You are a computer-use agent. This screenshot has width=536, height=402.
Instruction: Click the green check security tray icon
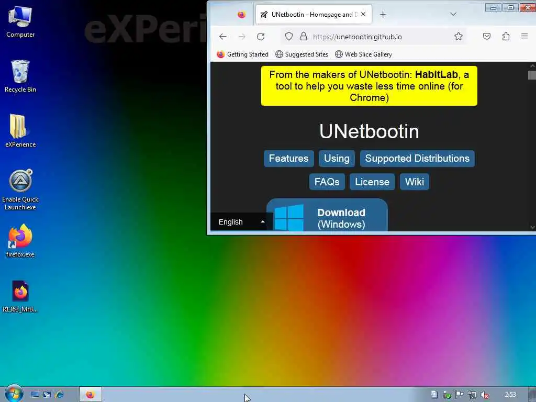(x=447, y=395)
